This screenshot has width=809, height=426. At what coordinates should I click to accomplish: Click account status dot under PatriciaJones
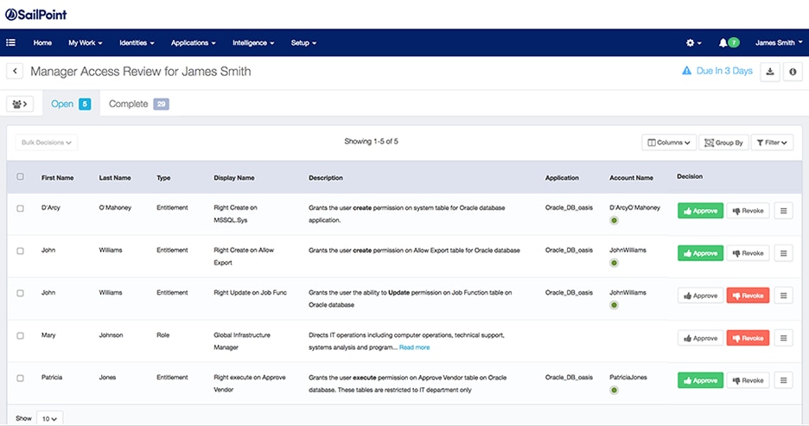(x=614, y=390)
